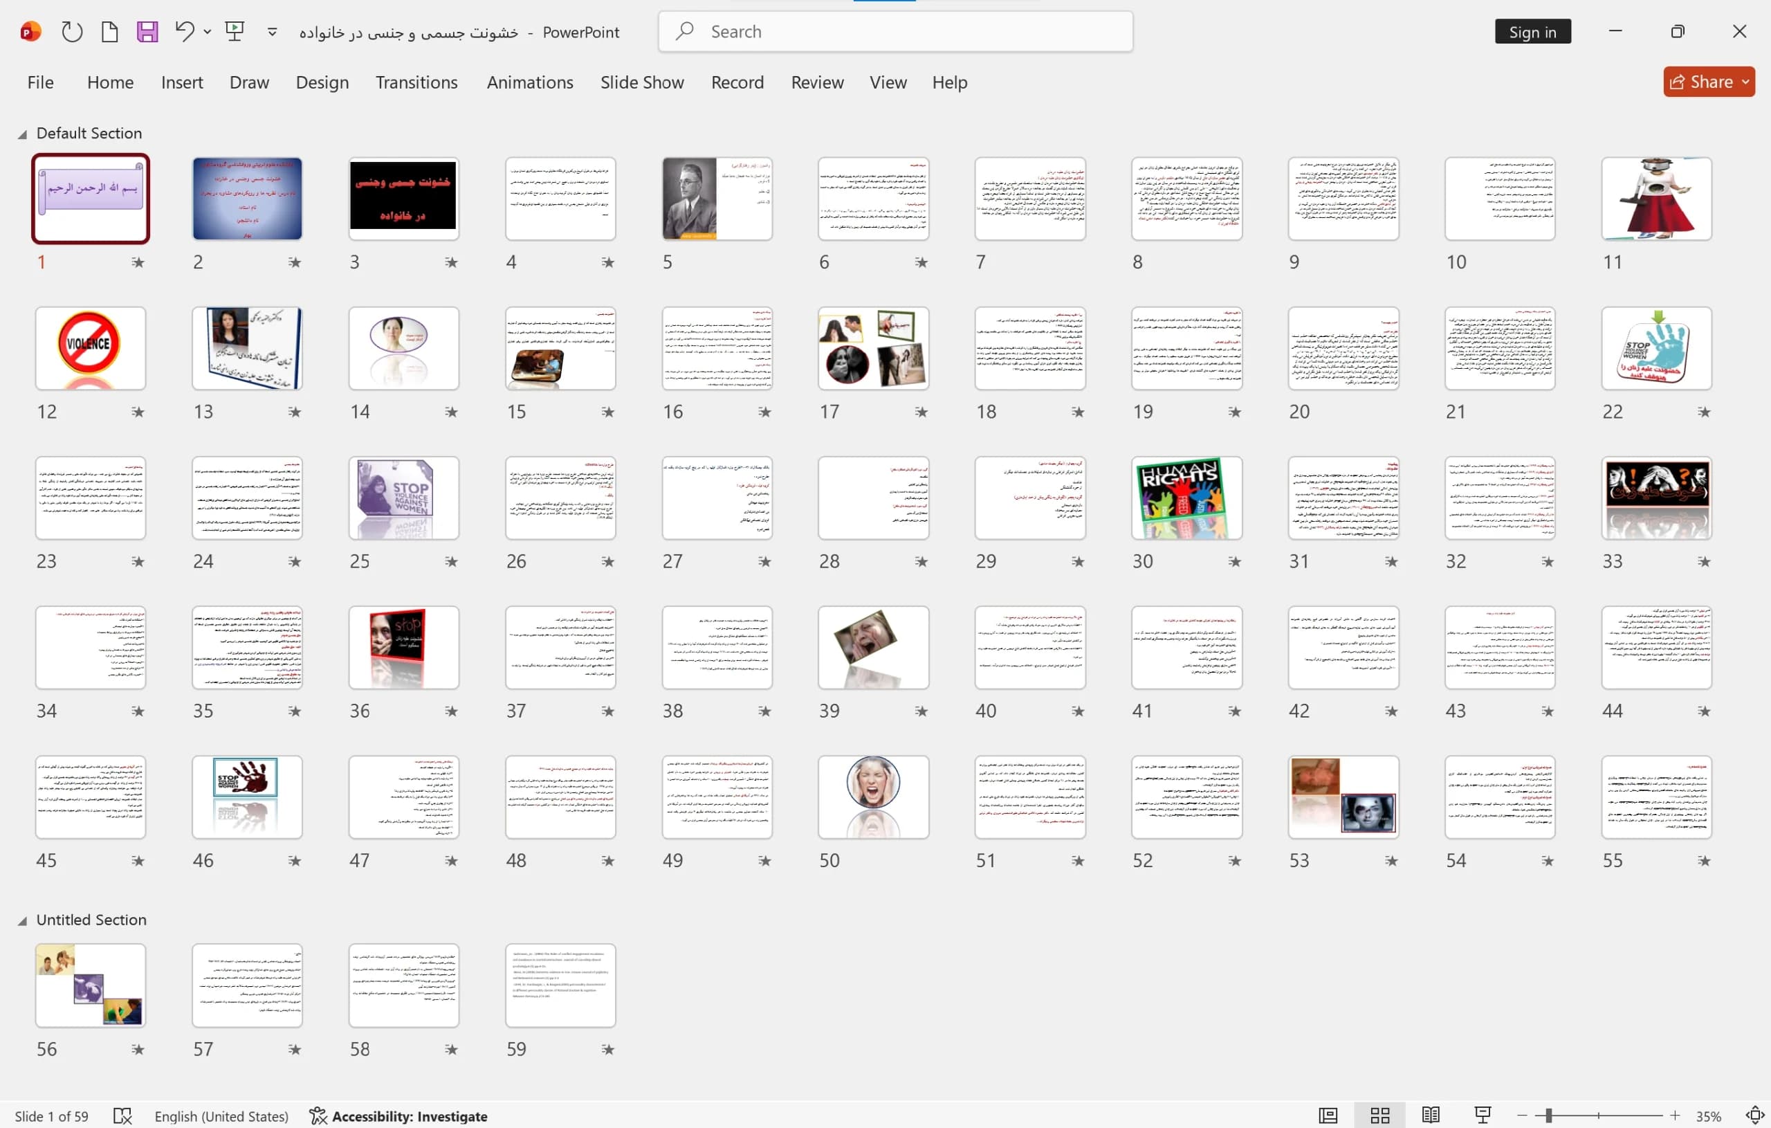Screen dimensions: 1771x1128
Task: Open Customize Quick Access Toolbar dropdown
Action: 272,32
